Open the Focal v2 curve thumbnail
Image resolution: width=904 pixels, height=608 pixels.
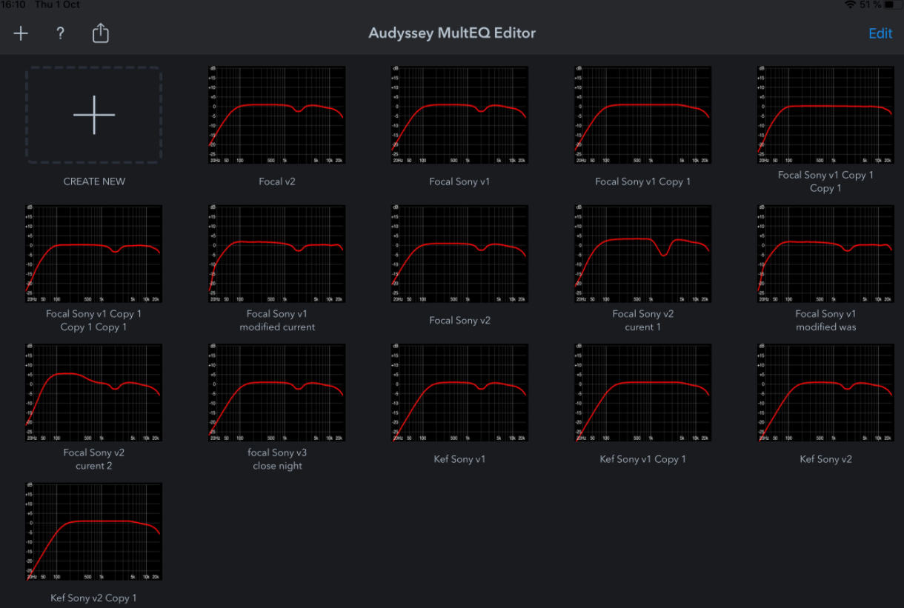(277, 116)
